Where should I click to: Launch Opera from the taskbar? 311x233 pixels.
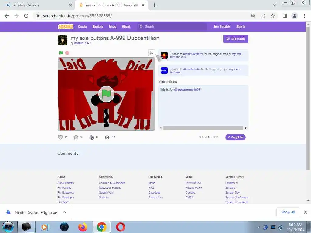tap(120, 227)
